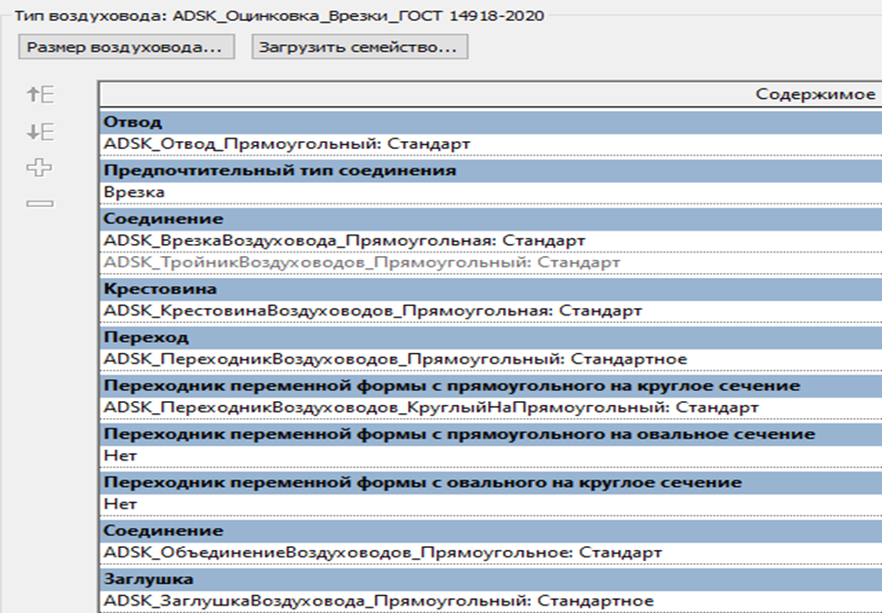Click Нет under прямоугольного на овальное сечение
The height and width of the screenshot is (613, 882).
[x=491, y=456]
